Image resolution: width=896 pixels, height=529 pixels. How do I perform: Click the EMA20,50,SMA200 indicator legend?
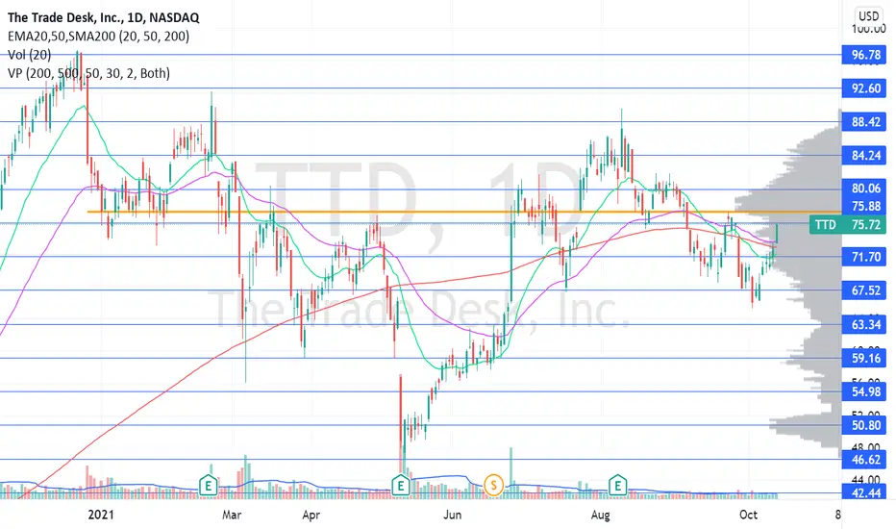(98, 36)
